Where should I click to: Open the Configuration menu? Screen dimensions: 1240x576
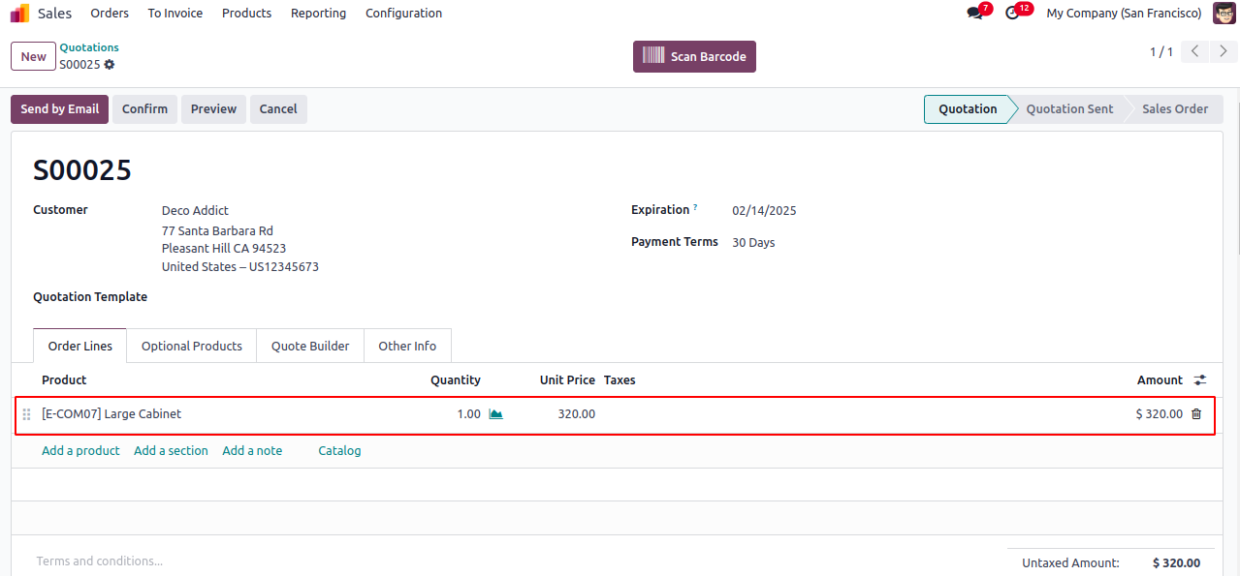click(x=403, y=14)
